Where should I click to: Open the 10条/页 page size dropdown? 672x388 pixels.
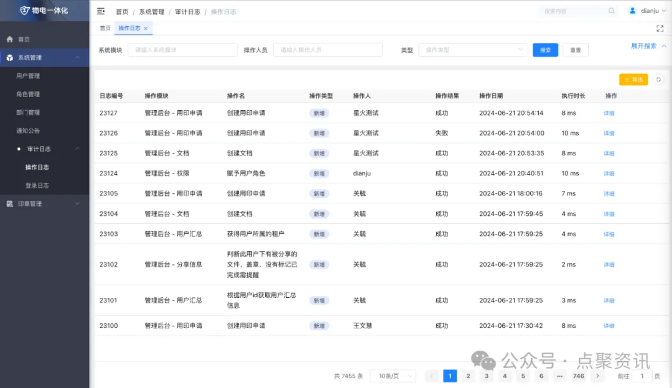[x=393, y=376]
